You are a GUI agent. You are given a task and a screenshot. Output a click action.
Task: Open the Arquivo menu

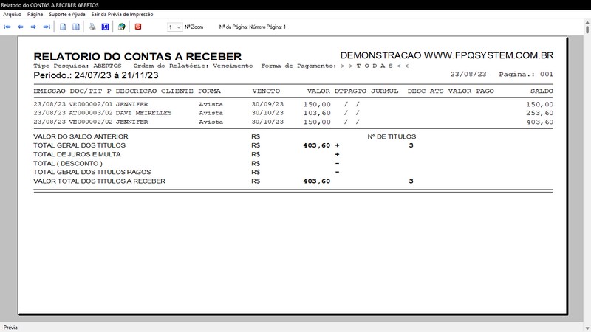(12, 14)
